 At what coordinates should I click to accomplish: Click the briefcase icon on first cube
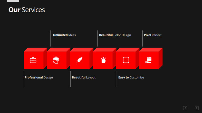(33, 60)
